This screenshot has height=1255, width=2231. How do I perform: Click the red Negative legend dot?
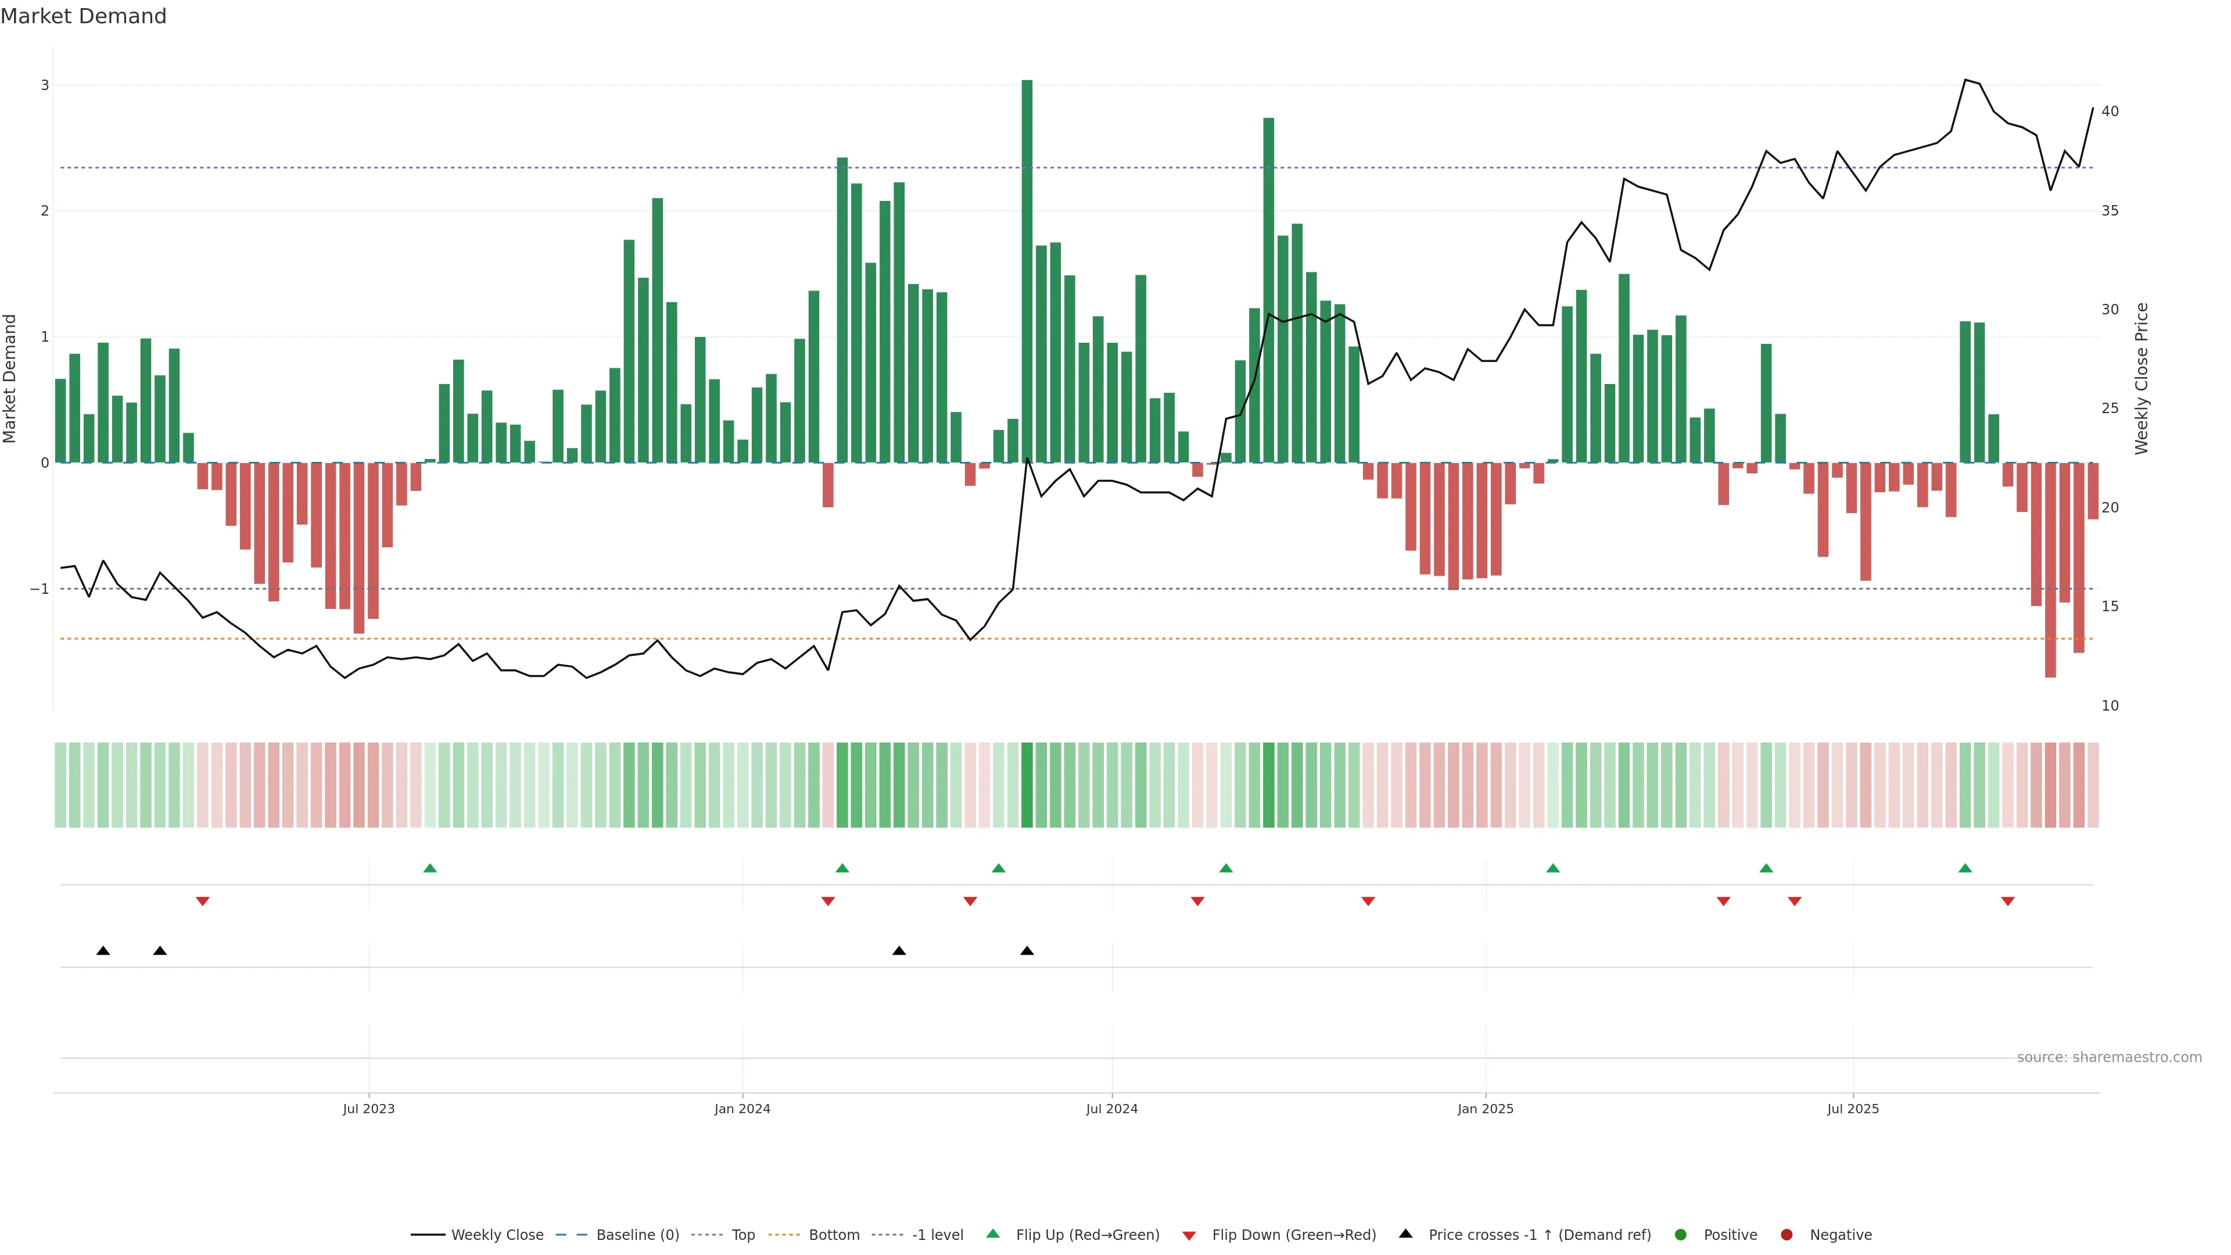[x=1787, y=1235]
